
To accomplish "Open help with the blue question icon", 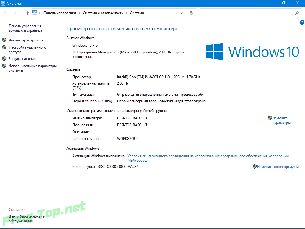I will point(302,22).
